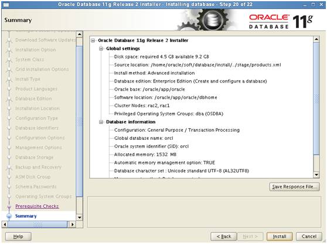
Task: Click the summary tree scroll up arrow
Action: [316, 39]
